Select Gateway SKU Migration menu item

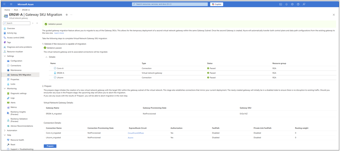click(21, 75)
